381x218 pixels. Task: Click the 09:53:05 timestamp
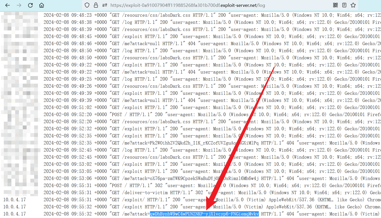click(x=81, y=171)
